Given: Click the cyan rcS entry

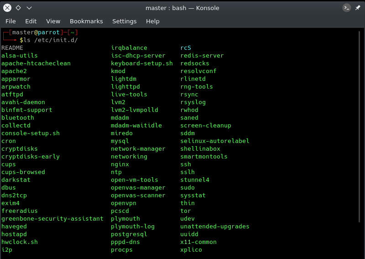Looking at the screenshot, I should [186, 48].
